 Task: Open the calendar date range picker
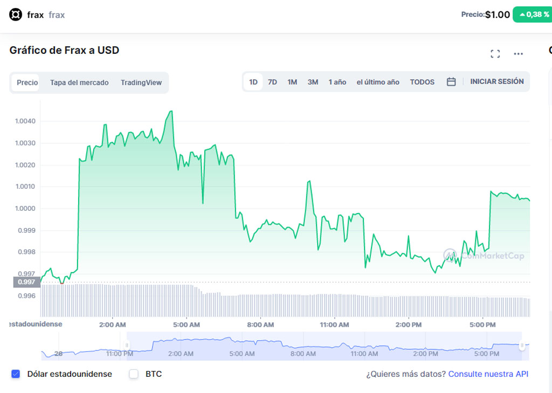(451, 82)
